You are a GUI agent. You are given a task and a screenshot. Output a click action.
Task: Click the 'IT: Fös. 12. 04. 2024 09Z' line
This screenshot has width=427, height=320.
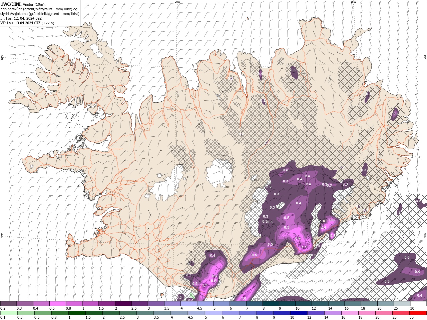[21, 18]
